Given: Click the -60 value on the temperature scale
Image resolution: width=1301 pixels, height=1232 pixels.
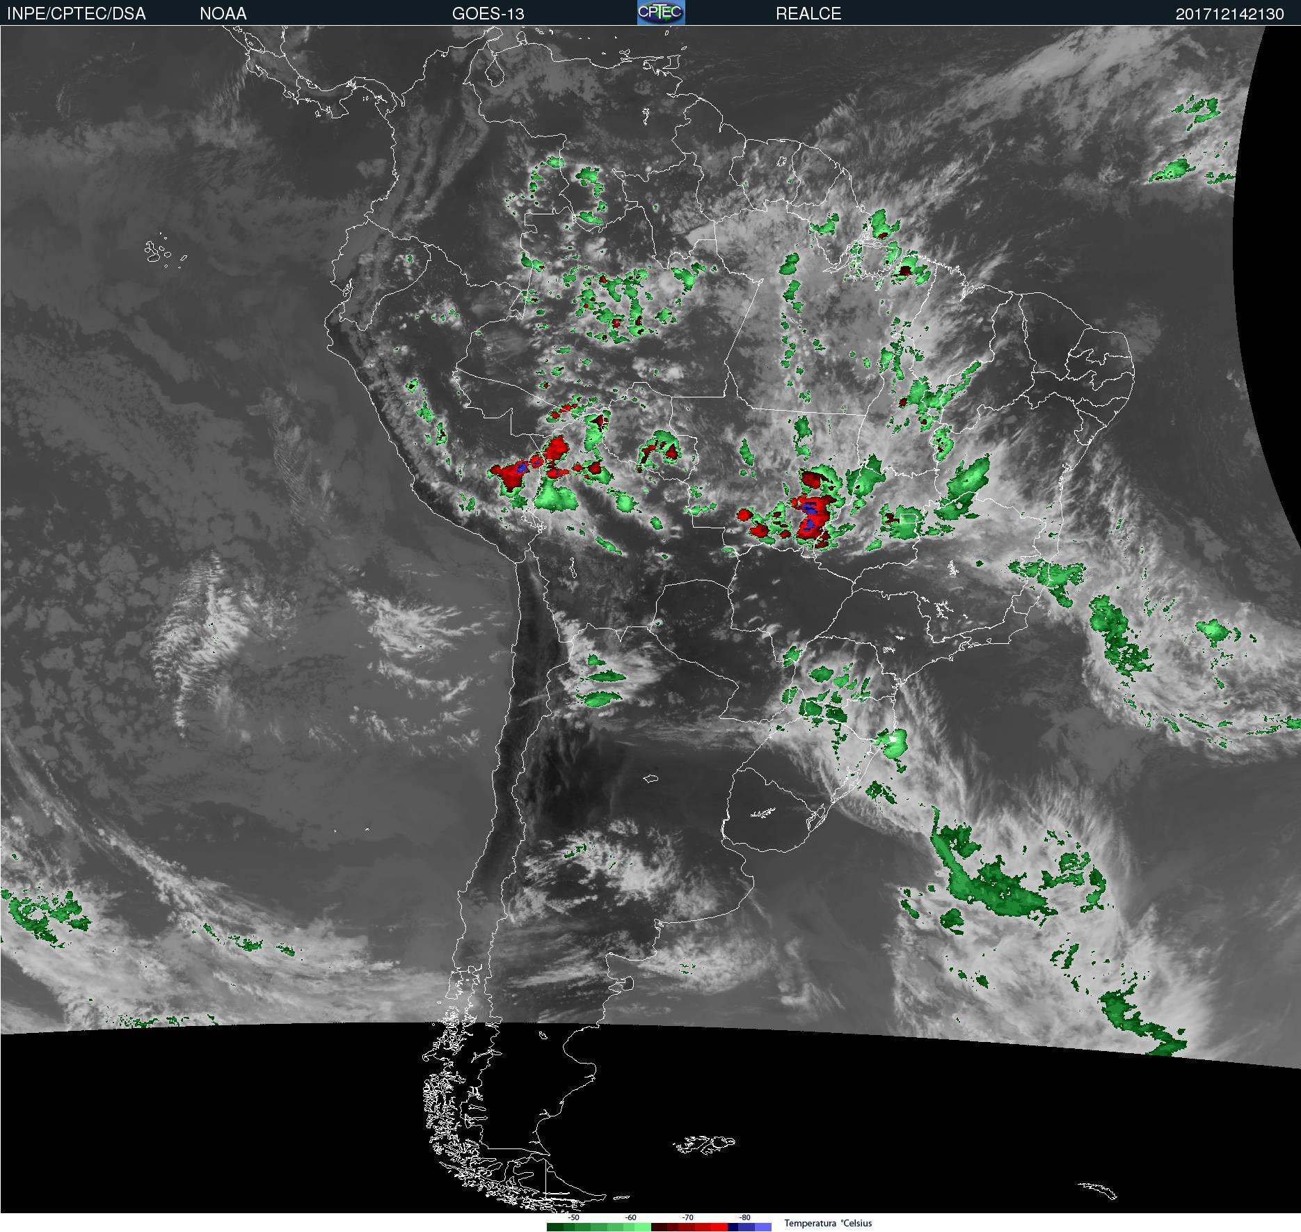Looking at the screenshot, I should point(630,1217).
